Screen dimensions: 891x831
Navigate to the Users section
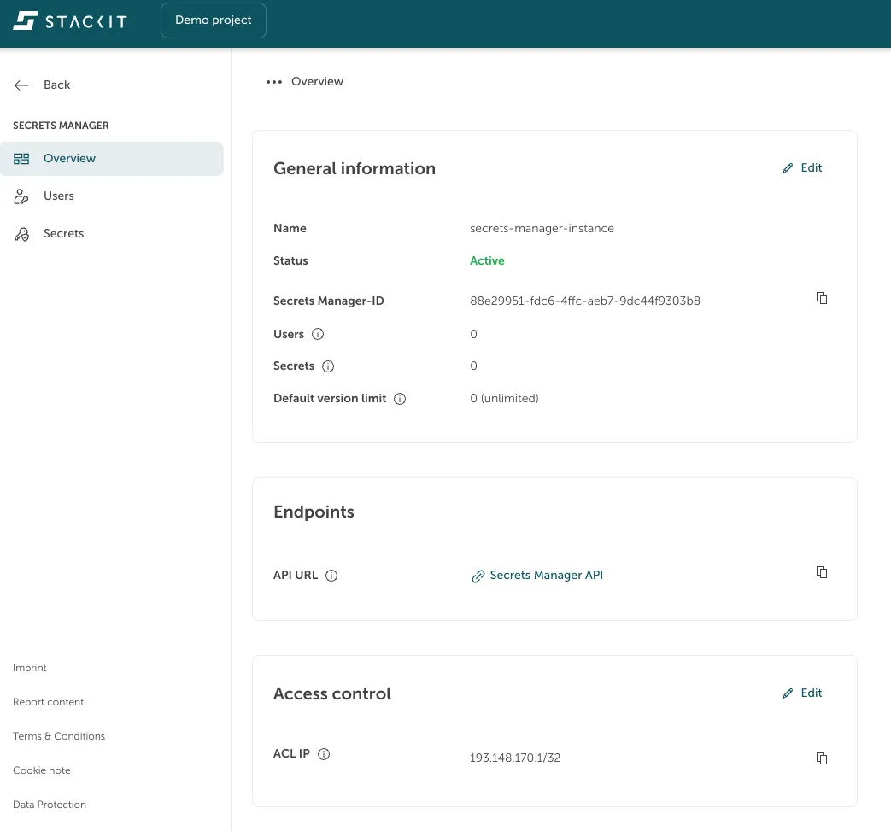pos(58,196)
